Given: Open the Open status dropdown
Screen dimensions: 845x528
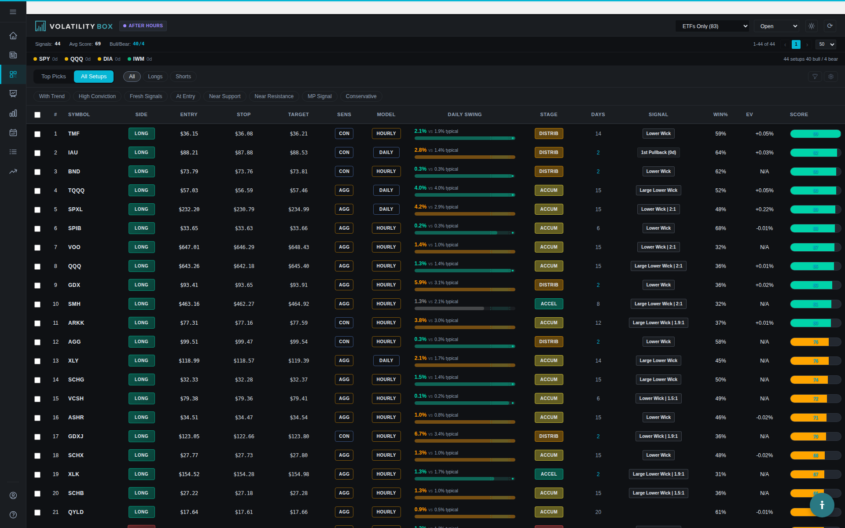Looking at the screenshot, I should (x=777, y=26).
